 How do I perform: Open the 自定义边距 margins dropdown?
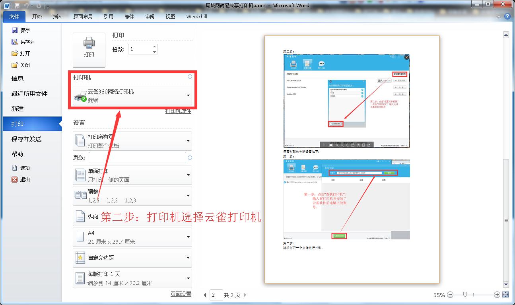132,258
